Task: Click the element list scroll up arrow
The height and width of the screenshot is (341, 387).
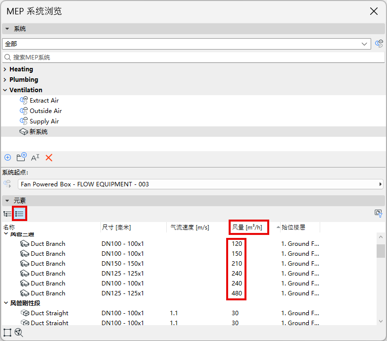Action: pos(381,237)
